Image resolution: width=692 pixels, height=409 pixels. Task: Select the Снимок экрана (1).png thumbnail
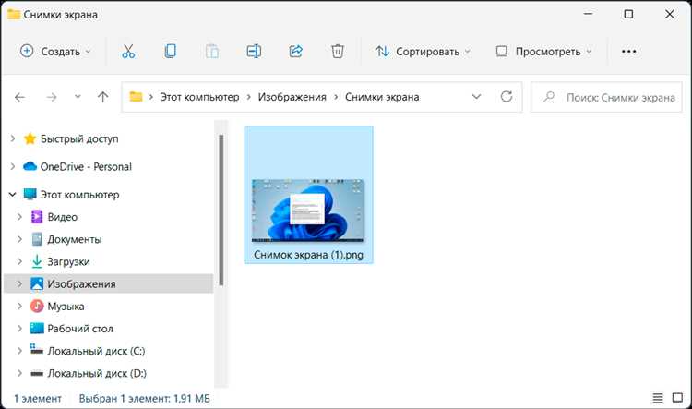(308, 211)
